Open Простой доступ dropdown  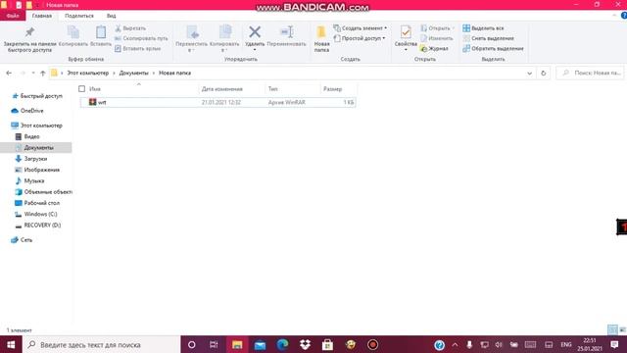(360, 38)
